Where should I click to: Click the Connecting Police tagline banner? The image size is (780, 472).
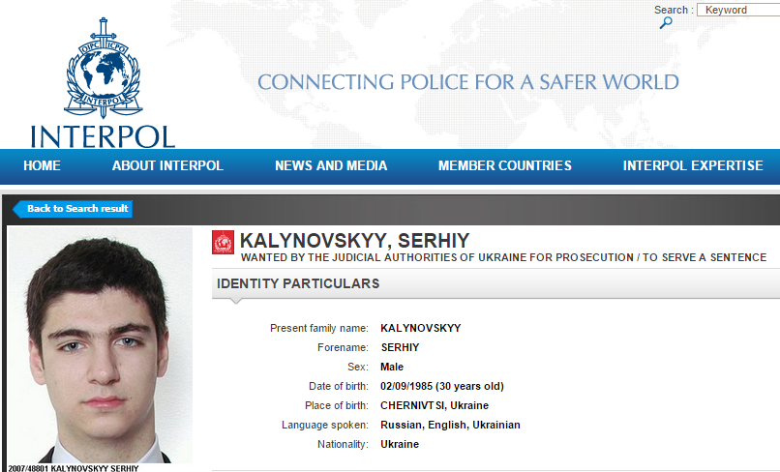[468, 82]
